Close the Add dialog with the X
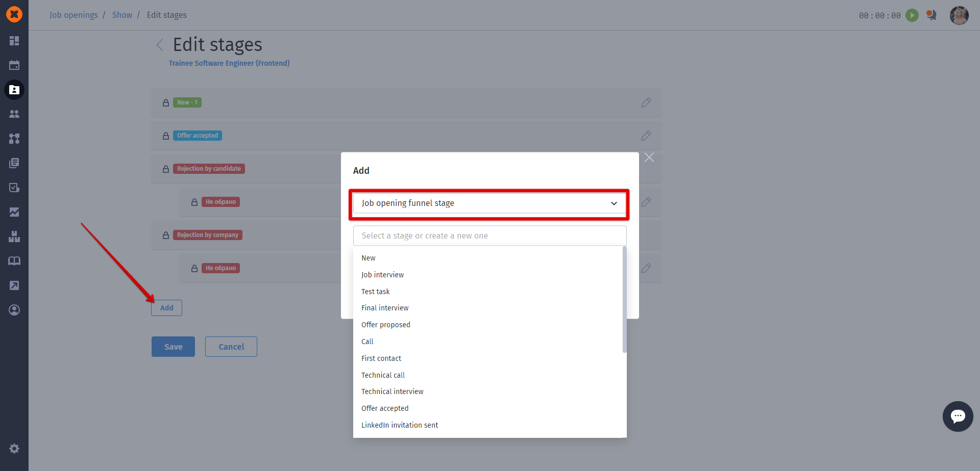This screenshot has width=980, height=471. 649,158
